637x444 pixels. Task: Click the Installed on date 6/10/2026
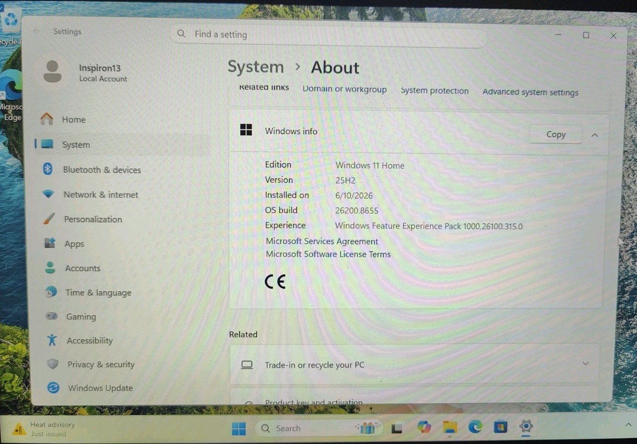pos(354,196)
